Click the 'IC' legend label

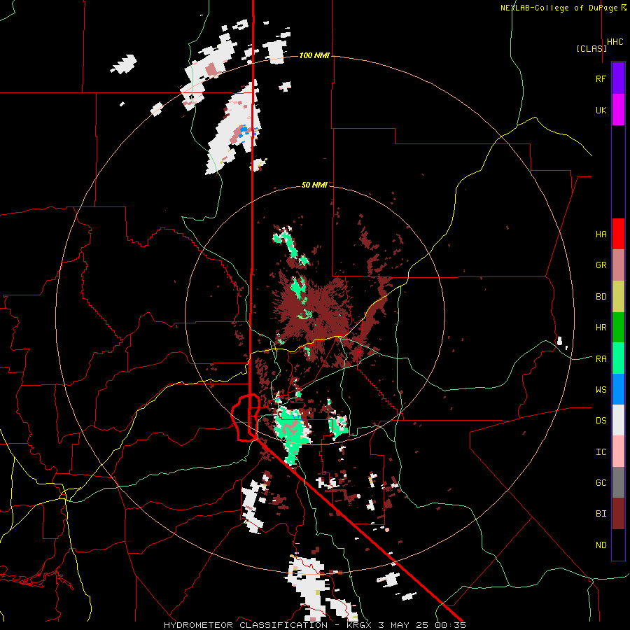pyautogui.click(x=601, y=452)
